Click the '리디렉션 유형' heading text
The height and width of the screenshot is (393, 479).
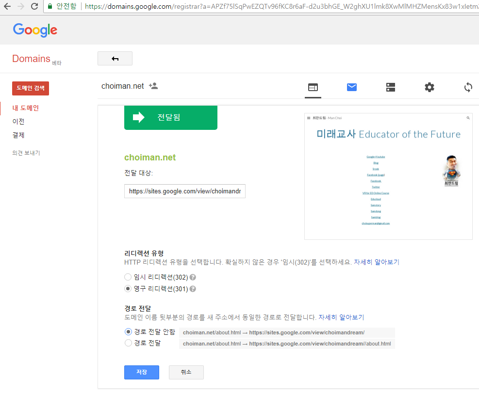tap(144, 253)
